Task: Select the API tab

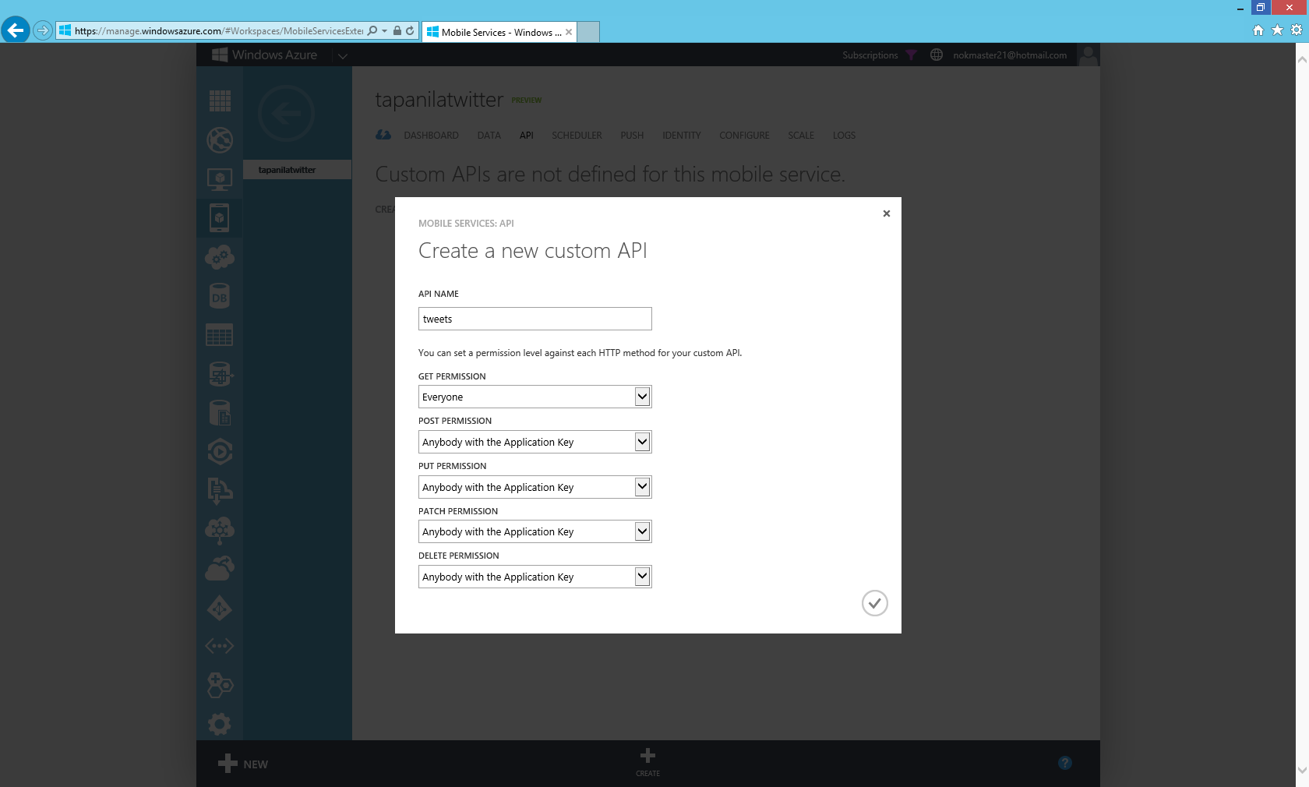Action: [x=527, y=136]
